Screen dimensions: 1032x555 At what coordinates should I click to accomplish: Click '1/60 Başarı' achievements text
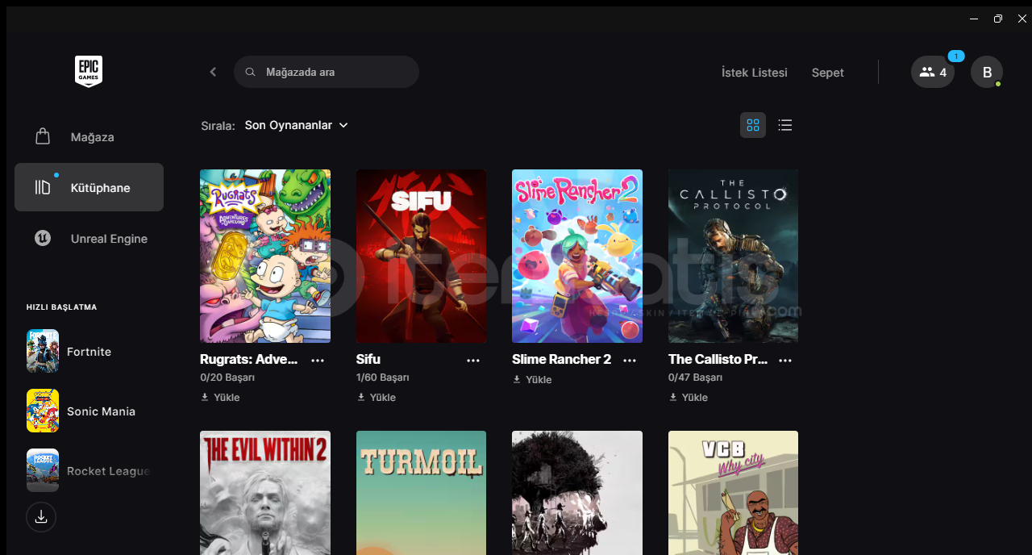(x=383, y=378)
